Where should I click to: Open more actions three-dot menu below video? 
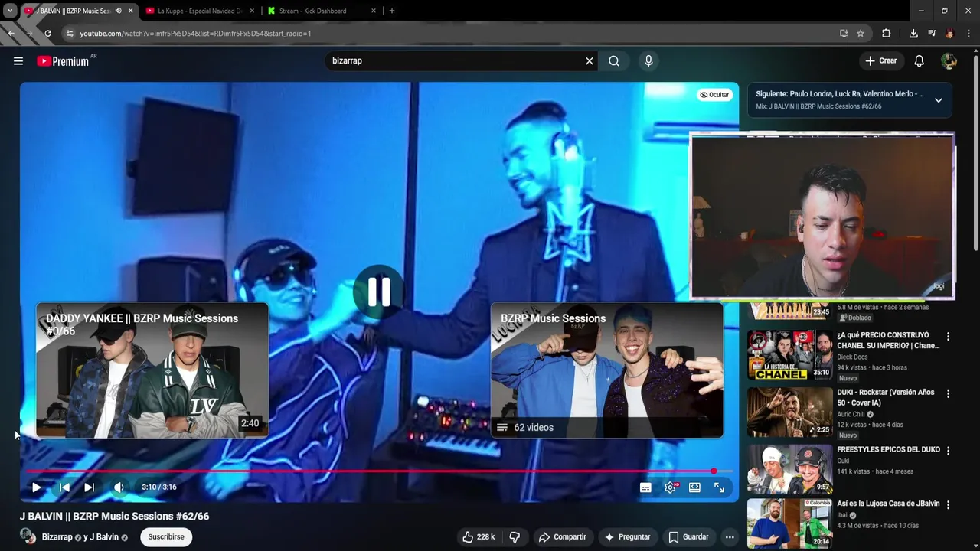click(730, 537)
